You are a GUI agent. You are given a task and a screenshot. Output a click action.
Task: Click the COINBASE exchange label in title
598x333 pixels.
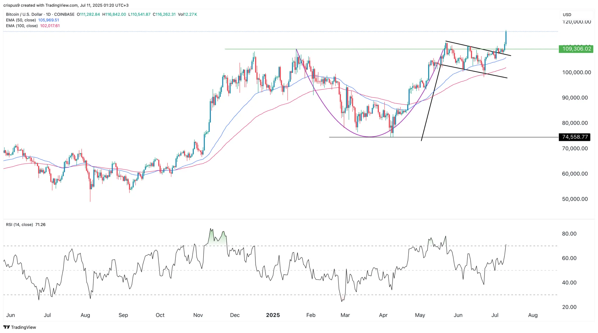click(x=64, y=14)
